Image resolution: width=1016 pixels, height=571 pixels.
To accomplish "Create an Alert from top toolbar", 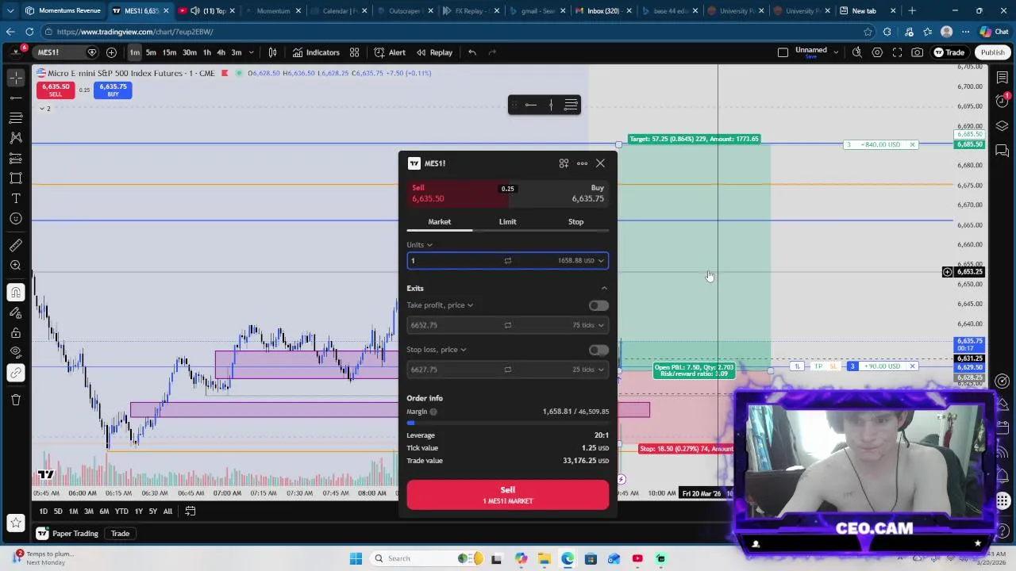I will [x=390, y=52].
